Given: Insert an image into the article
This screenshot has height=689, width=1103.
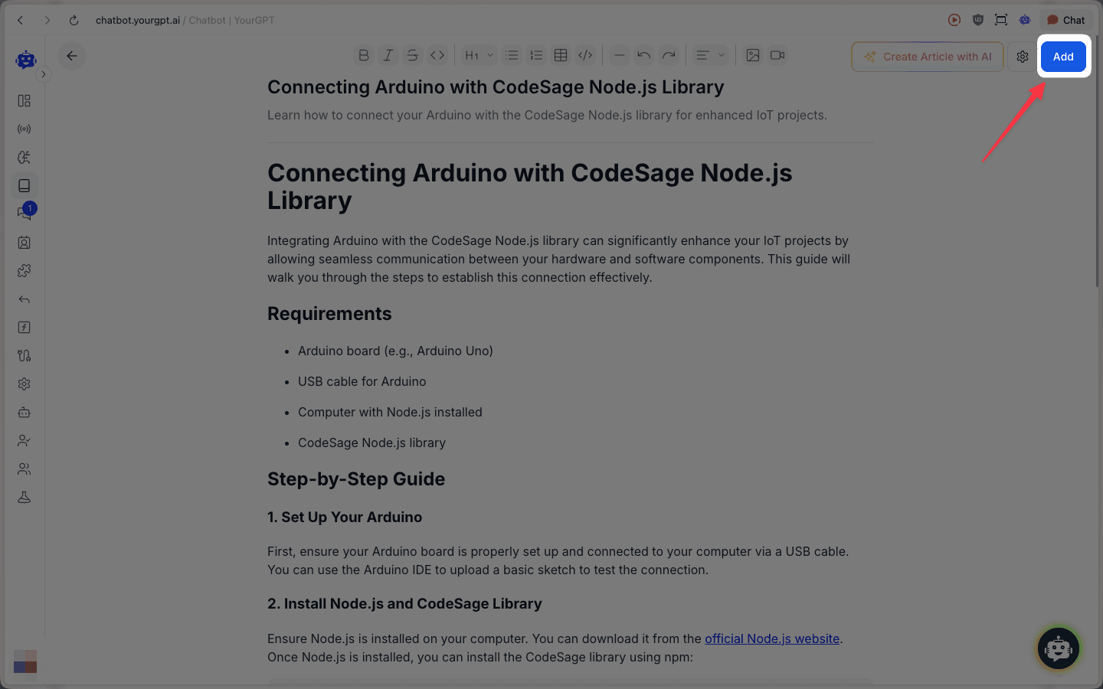Looking at the screenshot, I should click(753, 54).
